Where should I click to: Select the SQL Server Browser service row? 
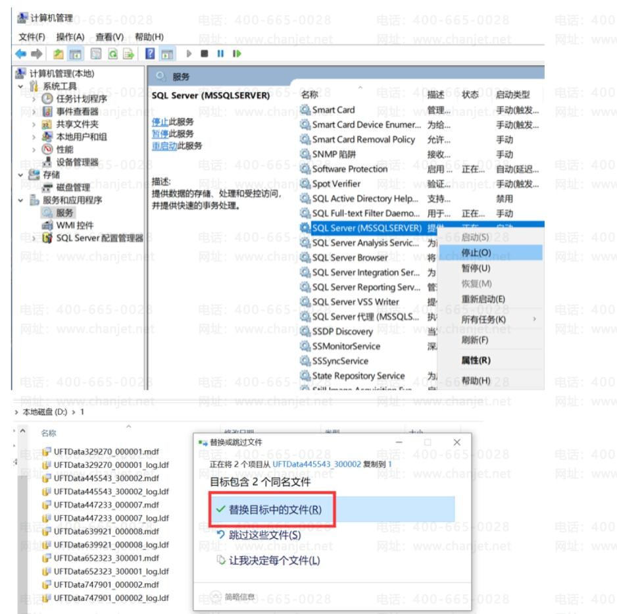point(350,258)
